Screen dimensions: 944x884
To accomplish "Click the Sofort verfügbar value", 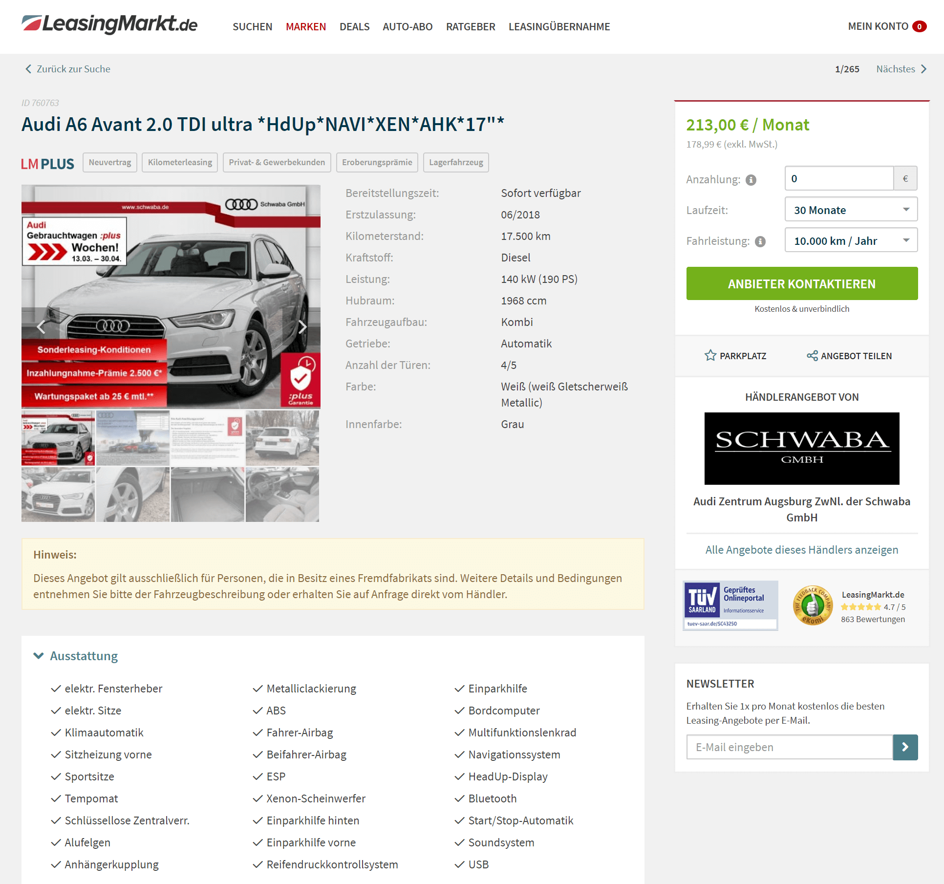I will click(x=541, y=193).
